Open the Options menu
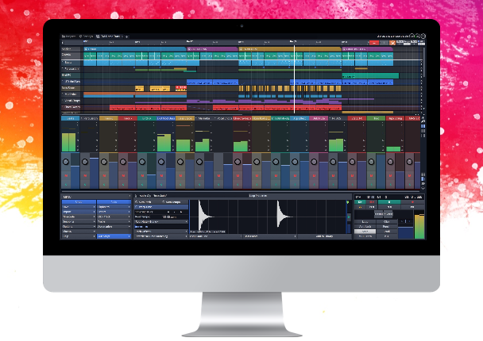The width and height of the screenshot is (483, 341). [79, 227]
